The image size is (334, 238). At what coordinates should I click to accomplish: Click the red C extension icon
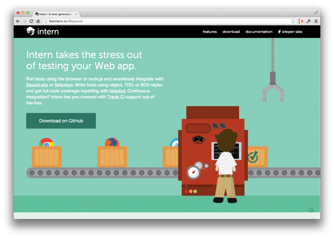click(x=301, y=21)
